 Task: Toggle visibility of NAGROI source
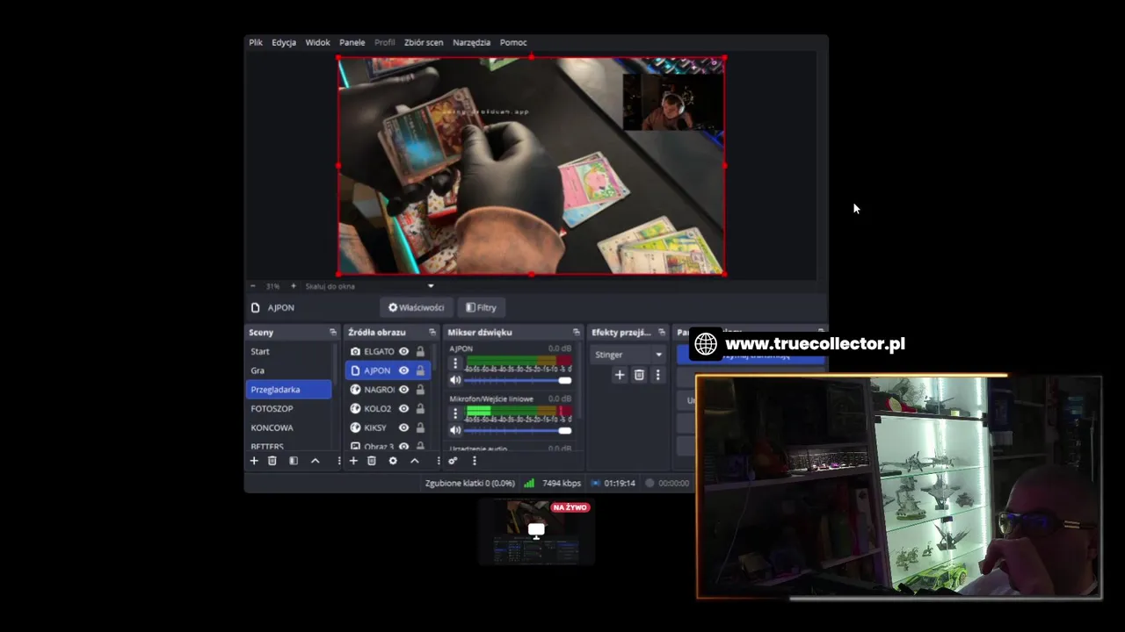(404, 390)
